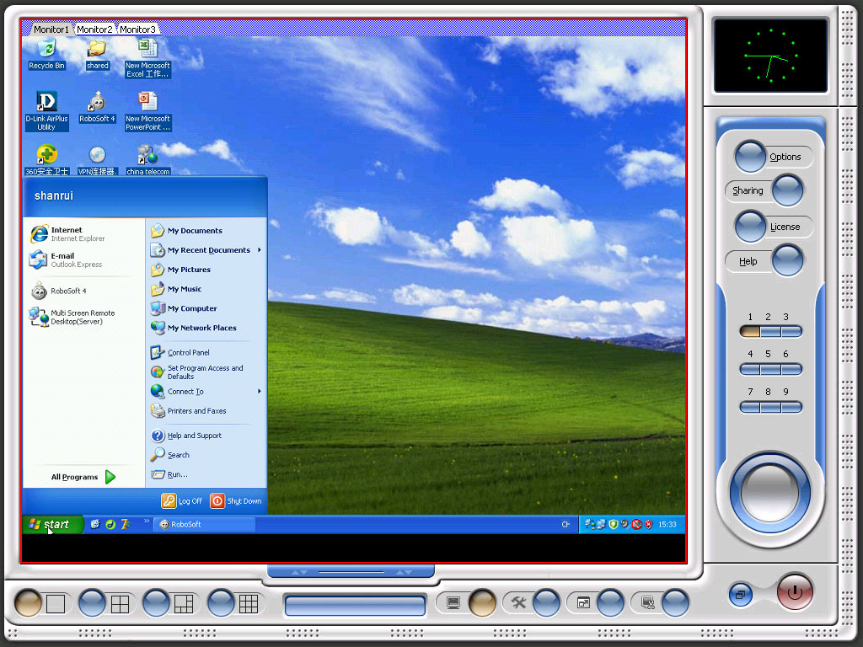This screenshot has height=647, width=863.
Task: Click the analog clock display
Action: 770,56
